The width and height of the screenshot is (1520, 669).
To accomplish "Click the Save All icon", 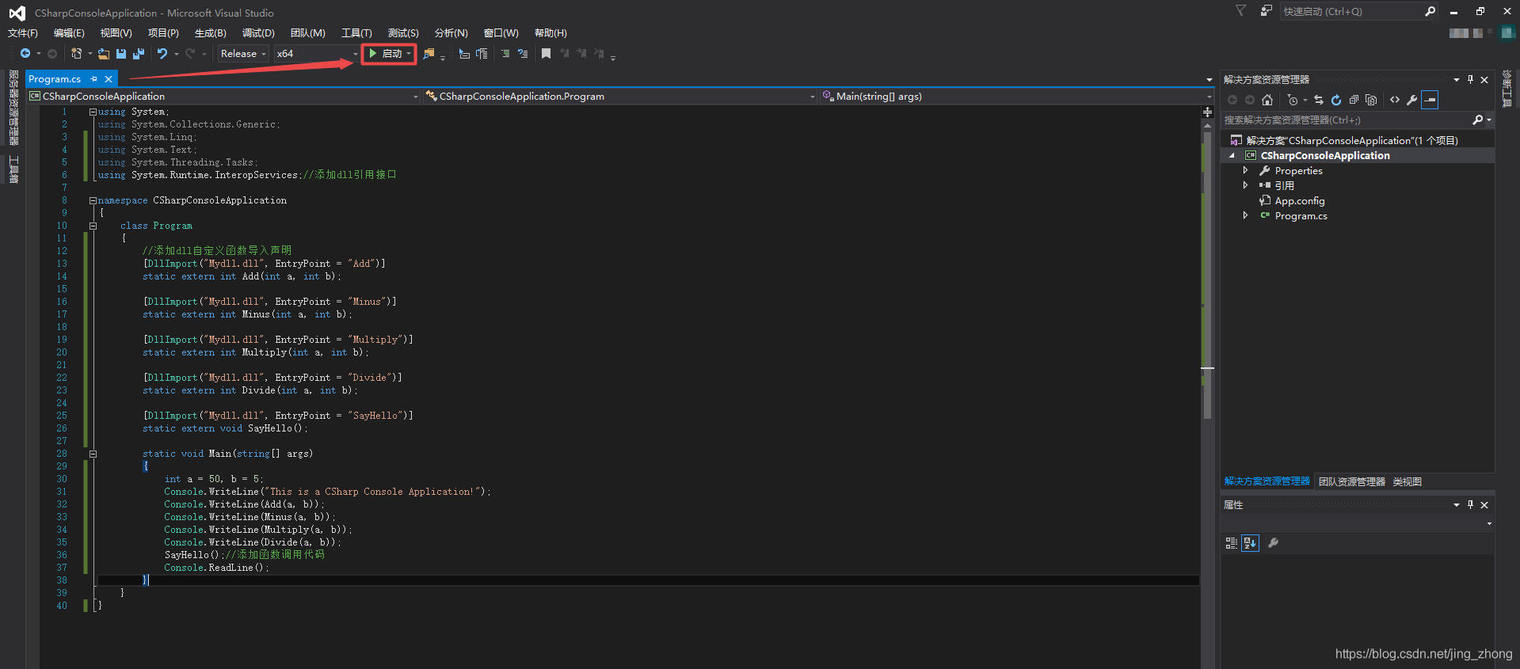I will [x=139, y=54].
